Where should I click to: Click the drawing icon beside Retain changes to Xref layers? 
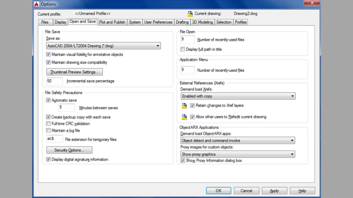tap(184, 106)
